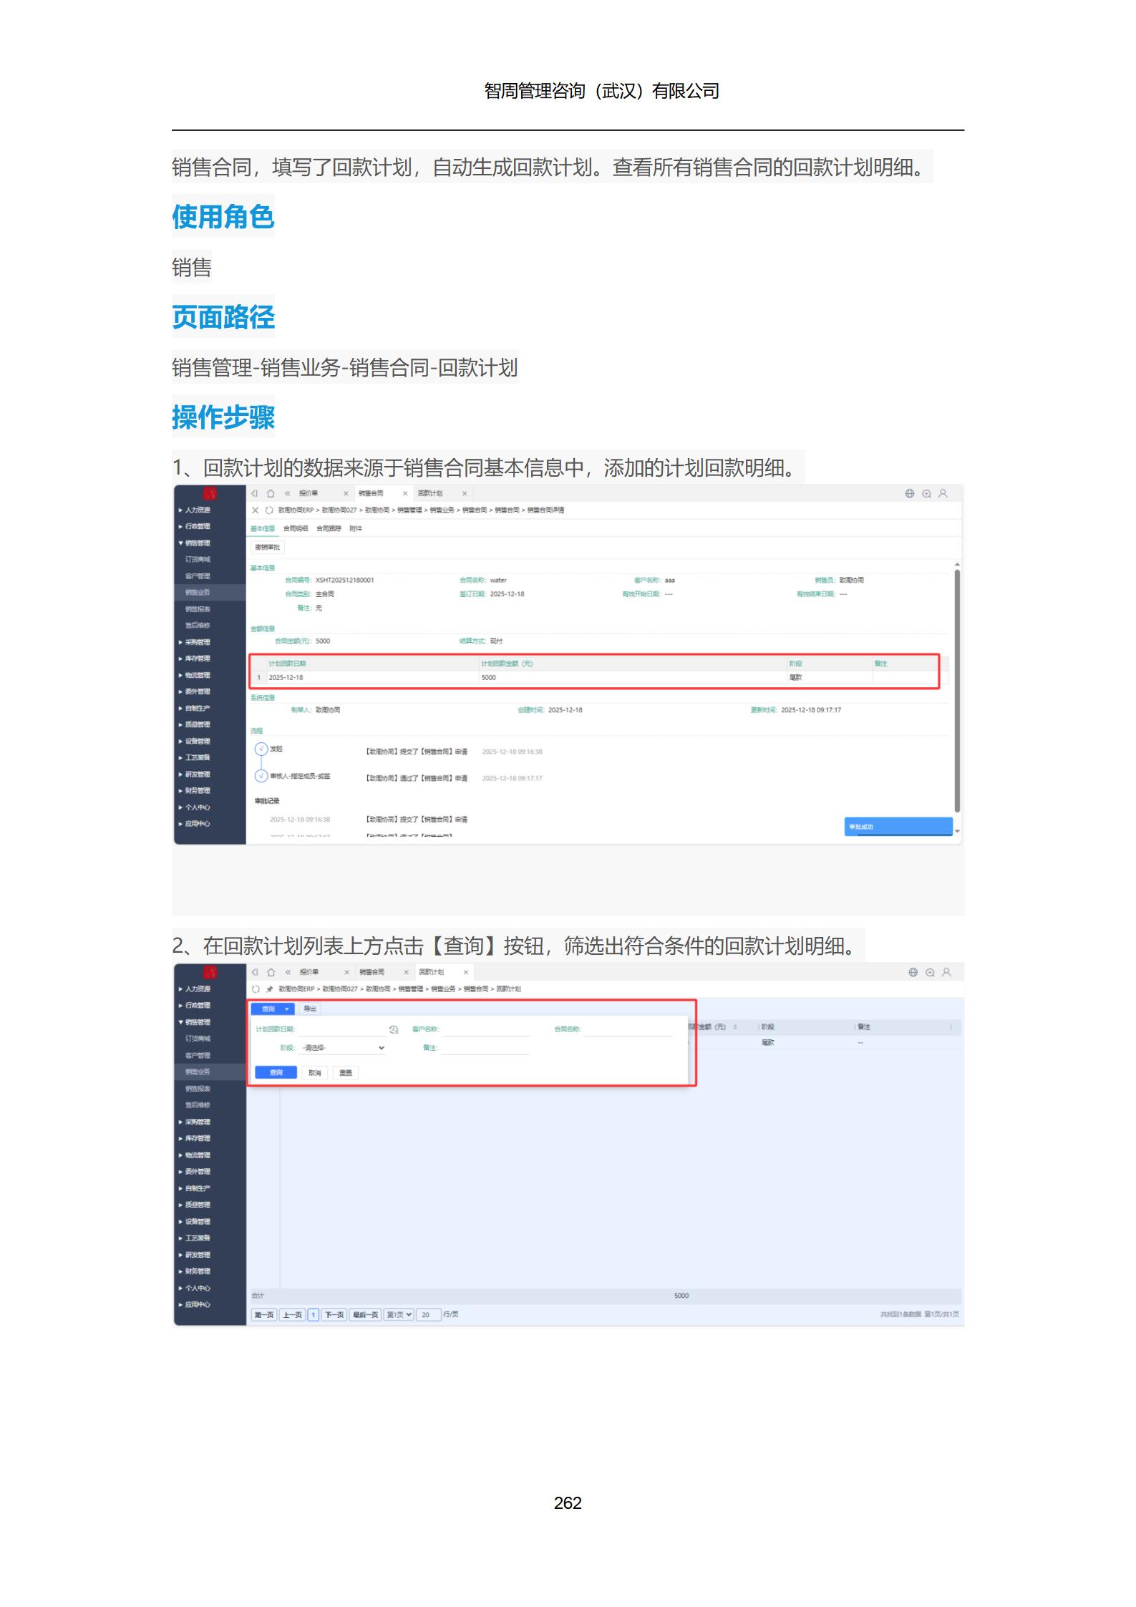The width and height of the screenshot is (1136, 1607).
Task: Switch to 报价单 tab in 回款计划 list screenshot
Action: pyautogui.click(x=309, y=972)
